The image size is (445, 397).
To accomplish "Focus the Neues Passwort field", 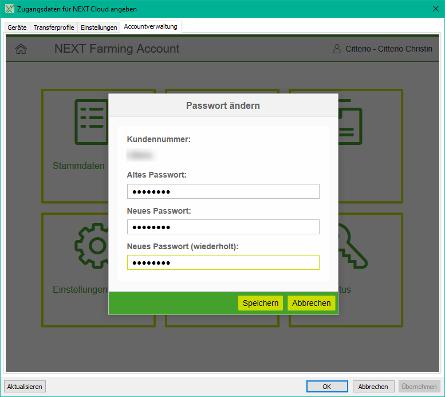I will (223, 227).
